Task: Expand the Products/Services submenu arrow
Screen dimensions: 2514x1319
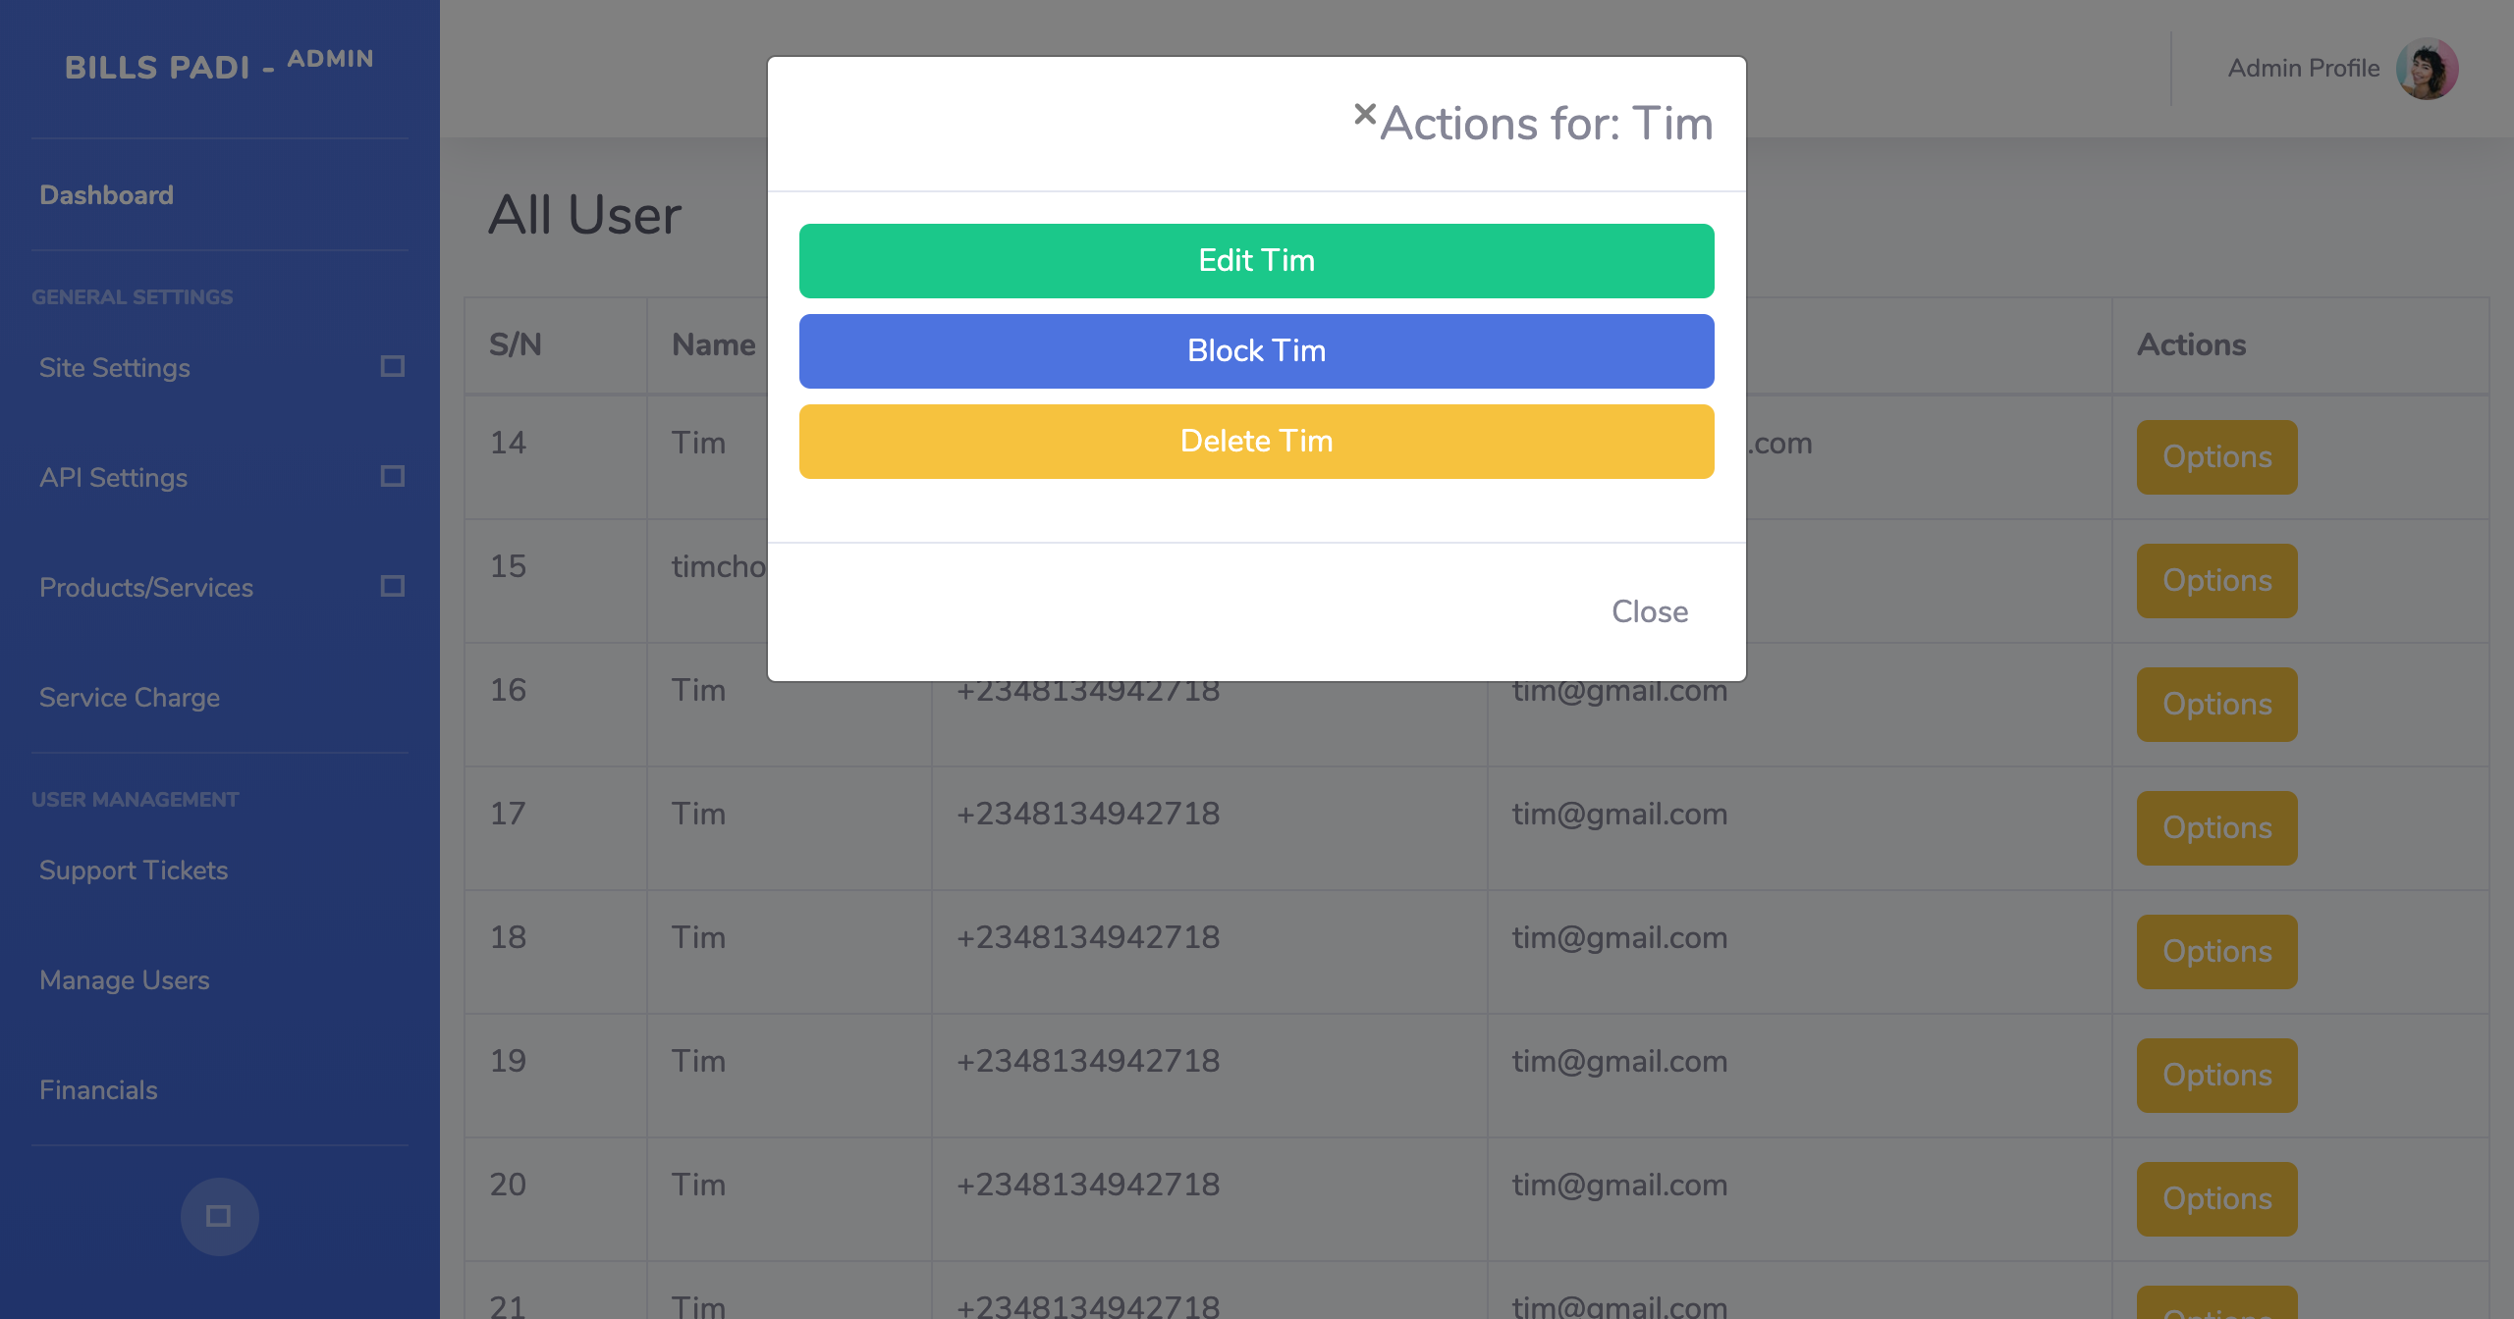Action: (x=393, y=586)
